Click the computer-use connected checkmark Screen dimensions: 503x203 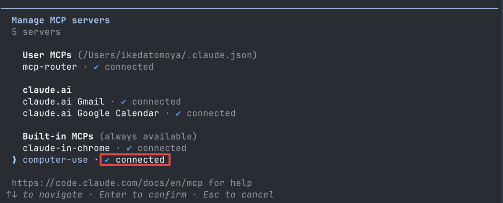click(107, 160)
